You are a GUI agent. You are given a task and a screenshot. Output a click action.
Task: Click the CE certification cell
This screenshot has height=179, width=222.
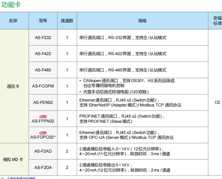click(x=217, y=102)
